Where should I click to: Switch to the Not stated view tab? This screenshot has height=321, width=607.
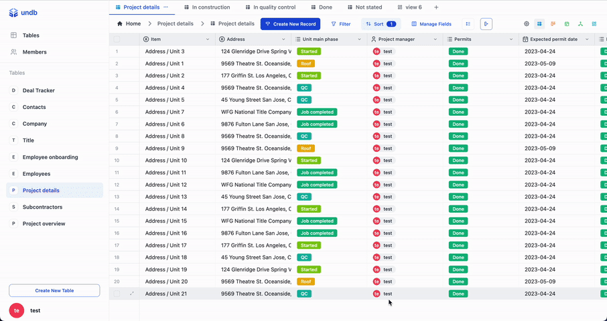[364, 7]
